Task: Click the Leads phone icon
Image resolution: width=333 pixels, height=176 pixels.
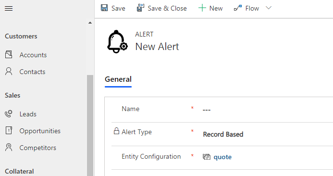Action: click(x=9, y=113)
